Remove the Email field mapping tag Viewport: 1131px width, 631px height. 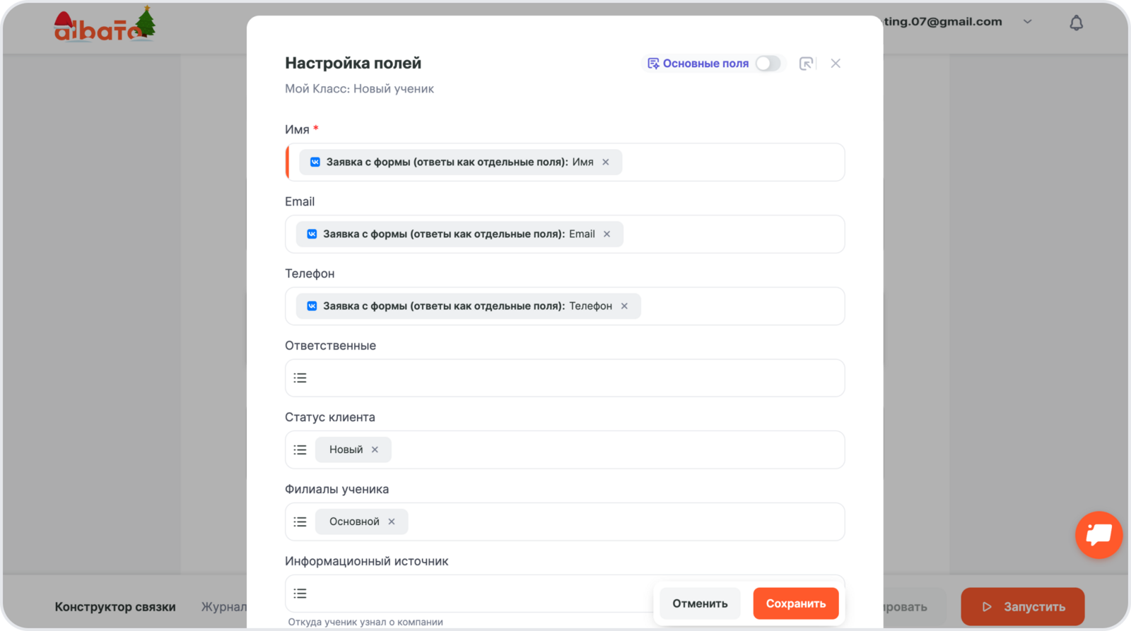pos(606,235)
